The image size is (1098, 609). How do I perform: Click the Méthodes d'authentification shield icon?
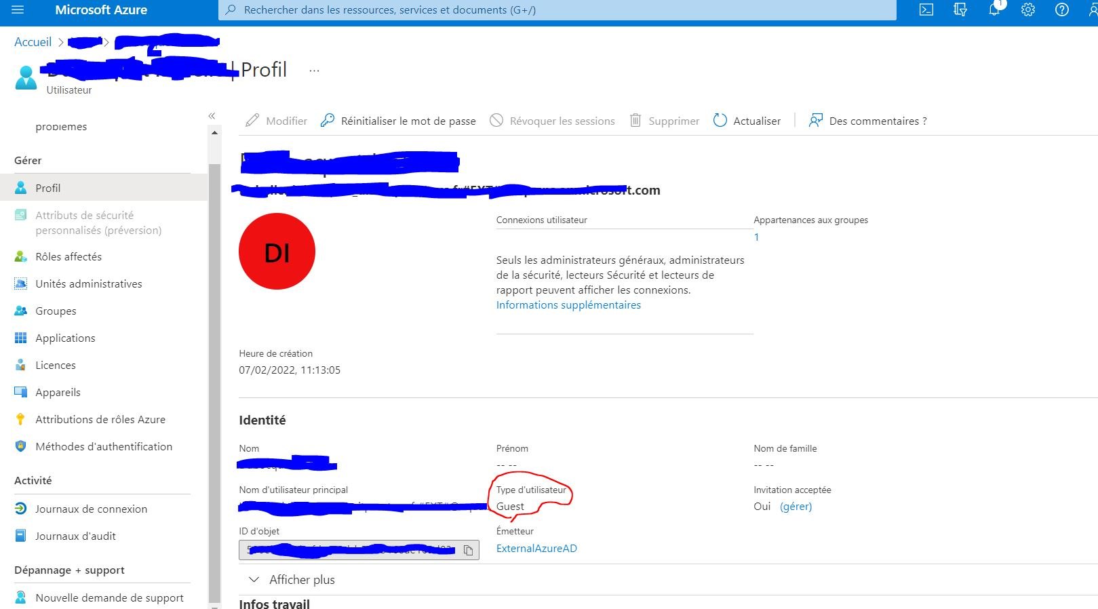point(21,446)
